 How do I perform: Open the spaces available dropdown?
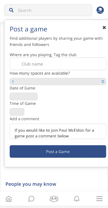point(58,81)
